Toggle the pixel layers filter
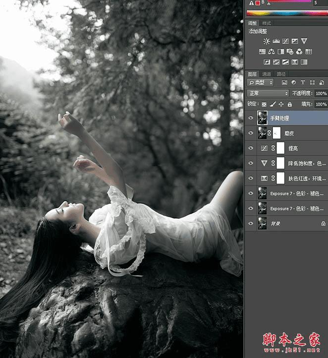Viewport: 328px width, 358px height. [284, 82]
